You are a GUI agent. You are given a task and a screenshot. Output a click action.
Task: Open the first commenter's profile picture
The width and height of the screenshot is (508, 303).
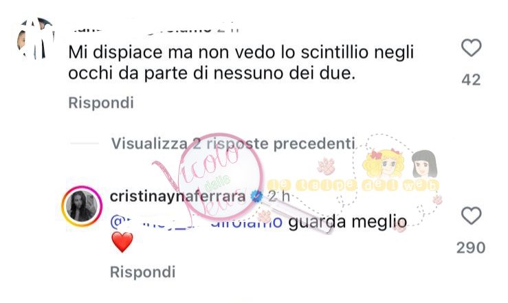(x=35, y=39)
